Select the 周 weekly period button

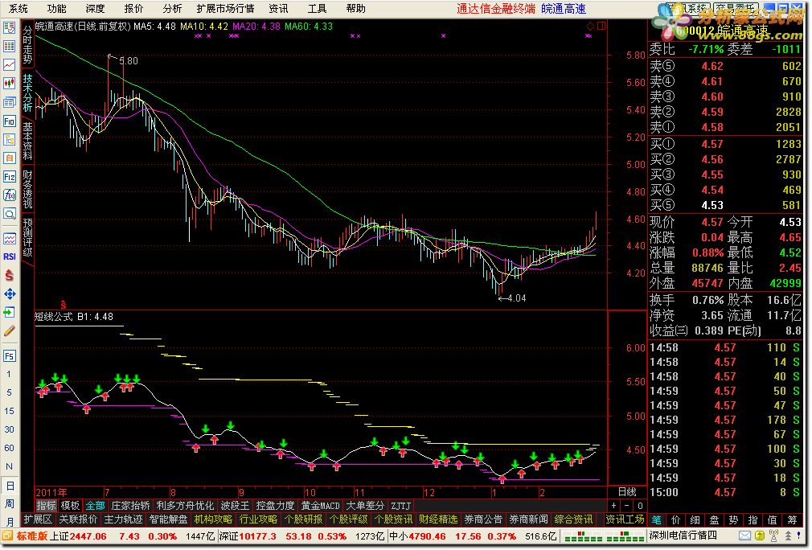click(10, 504)
